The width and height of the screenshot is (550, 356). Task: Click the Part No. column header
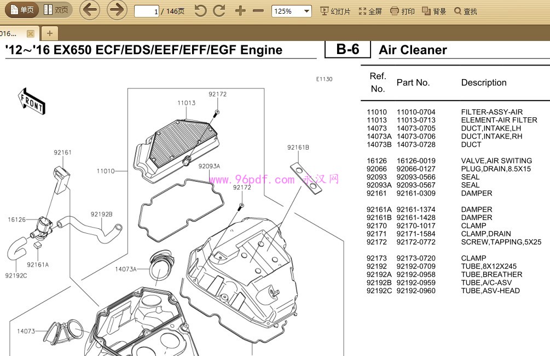pyautogui.click(x=413, y=82)
